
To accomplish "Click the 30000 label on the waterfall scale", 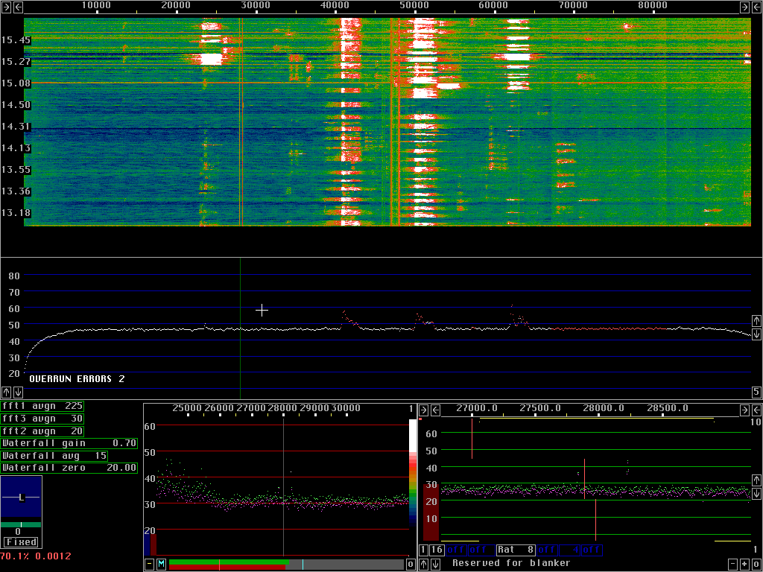I will coord(256,5).
